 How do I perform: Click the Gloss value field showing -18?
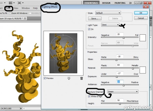point(120,57)
